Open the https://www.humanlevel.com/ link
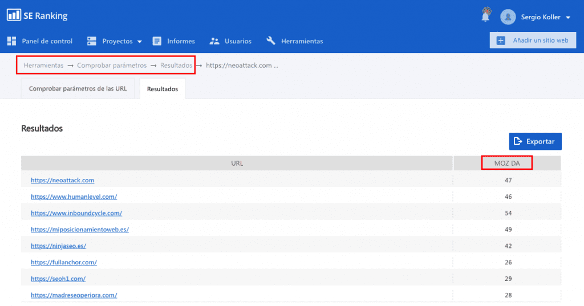 74,197
